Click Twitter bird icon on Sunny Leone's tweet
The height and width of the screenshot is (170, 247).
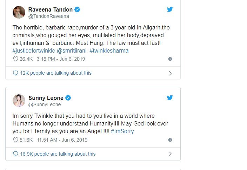(x=170, y=98)
